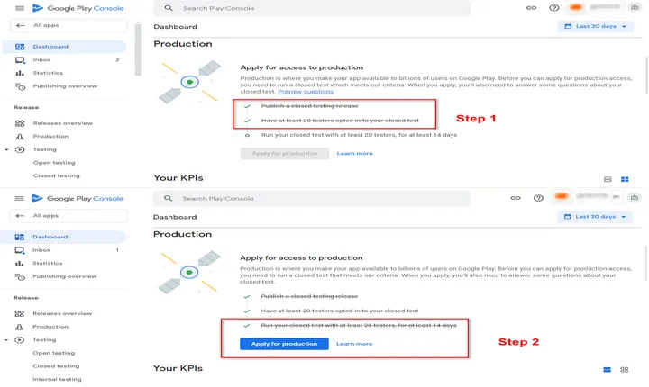
Task: Click the copy-link icon in lower header
Action: pyautogui.click(x=516, y=198)
